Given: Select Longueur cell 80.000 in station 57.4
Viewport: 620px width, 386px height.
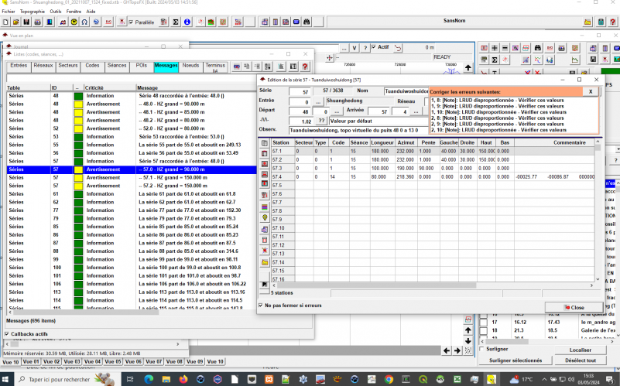Looking at the screenshot, I should pos(382,177).
